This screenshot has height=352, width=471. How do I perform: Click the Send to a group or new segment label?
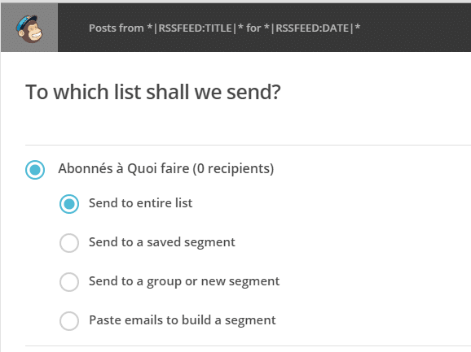pyautogui.click(x=184, y=281)
